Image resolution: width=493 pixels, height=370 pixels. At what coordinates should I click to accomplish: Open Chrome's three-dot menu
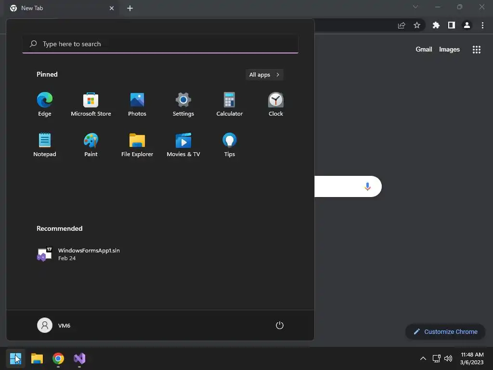pos(482,25)
